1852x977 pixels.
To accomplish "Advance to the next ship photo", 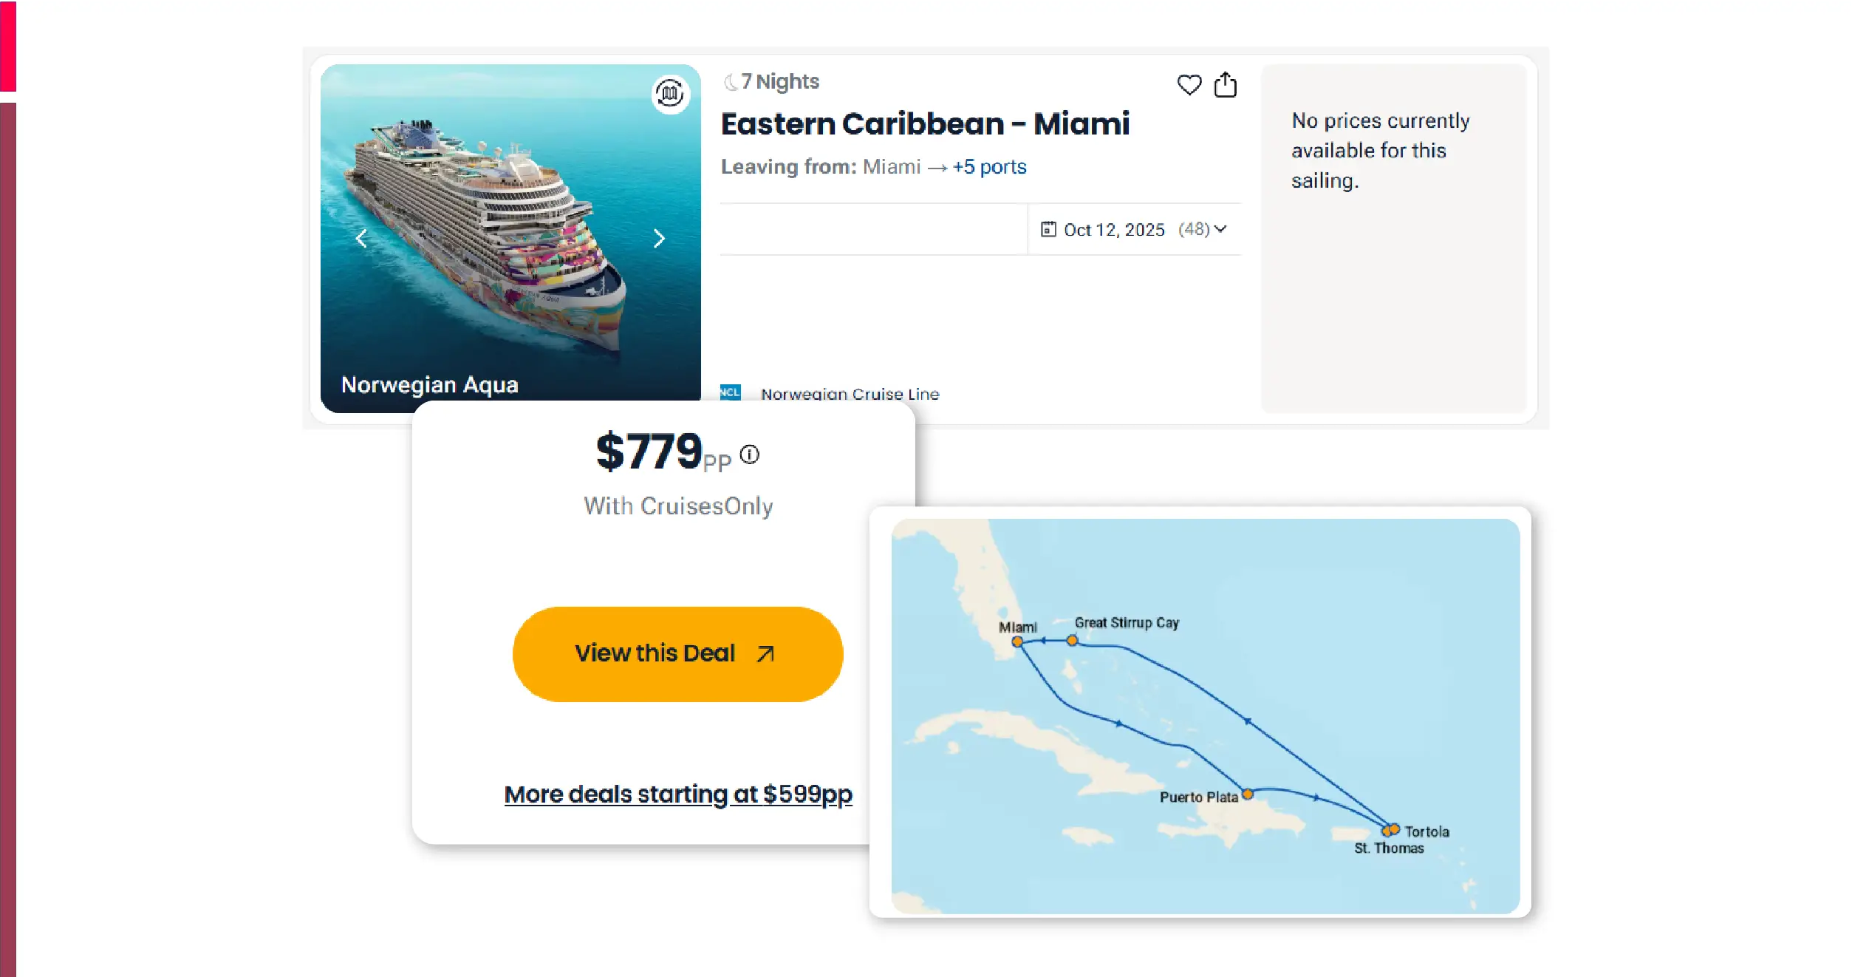I will click(659, 239).
